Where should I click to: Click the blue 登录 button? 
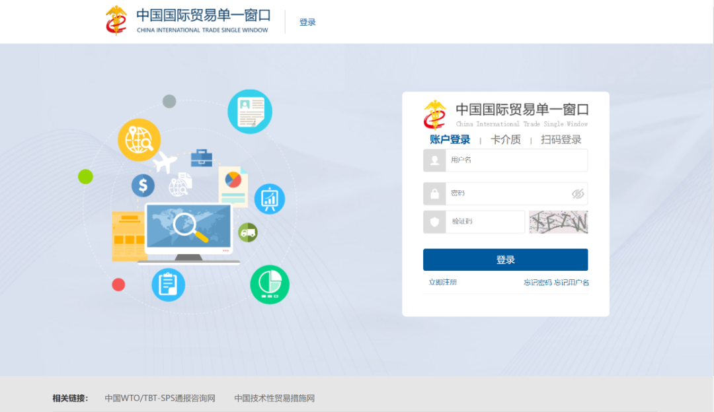[x=506, y=259]
